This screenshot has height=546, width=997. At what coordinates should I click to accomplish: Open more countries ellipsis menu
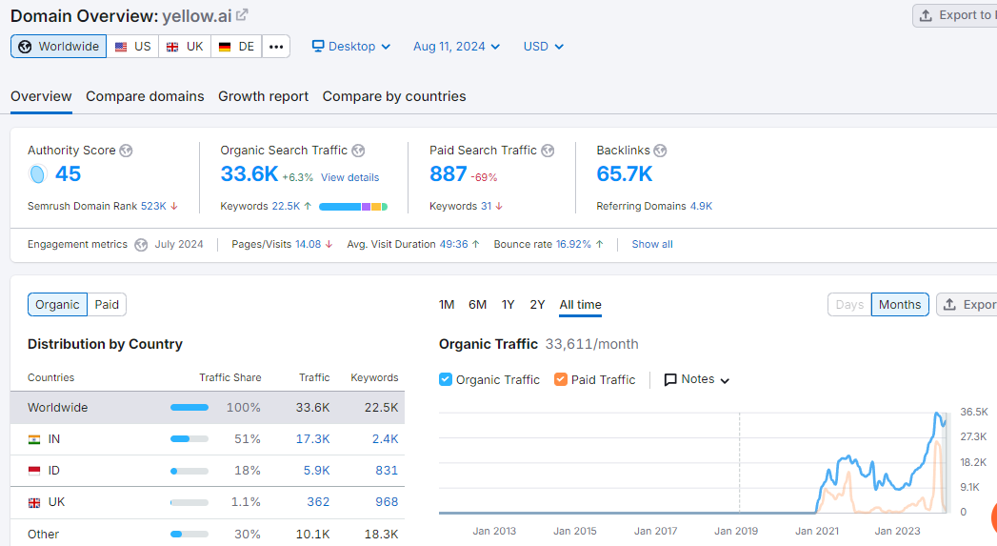[276, 47]
